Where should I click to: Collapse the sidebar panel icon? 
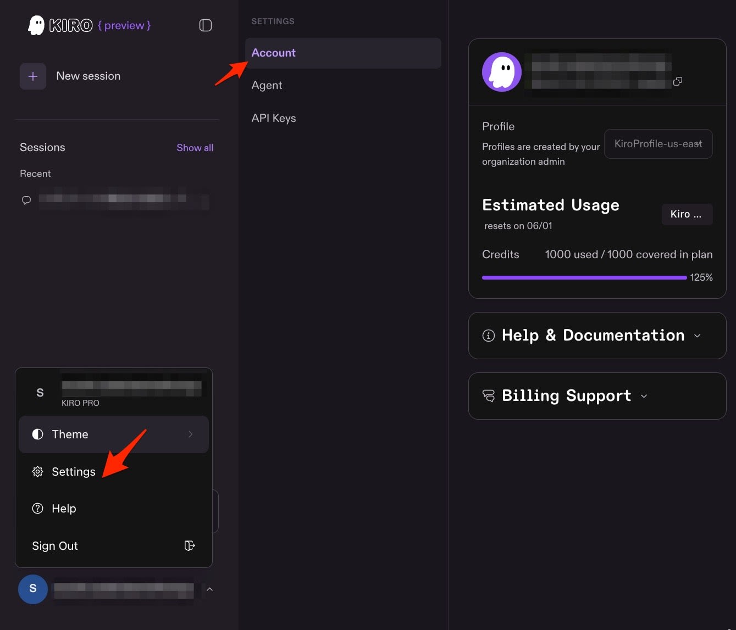206,25
